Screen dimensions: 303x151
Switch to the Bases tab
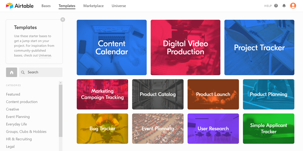point(46,6)
